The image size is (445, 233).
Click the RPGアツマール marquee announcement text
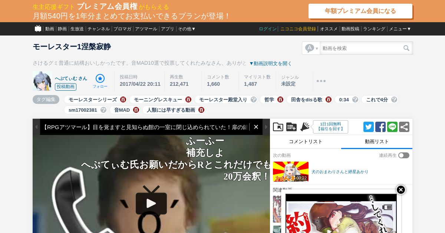(x=145, y=127)
